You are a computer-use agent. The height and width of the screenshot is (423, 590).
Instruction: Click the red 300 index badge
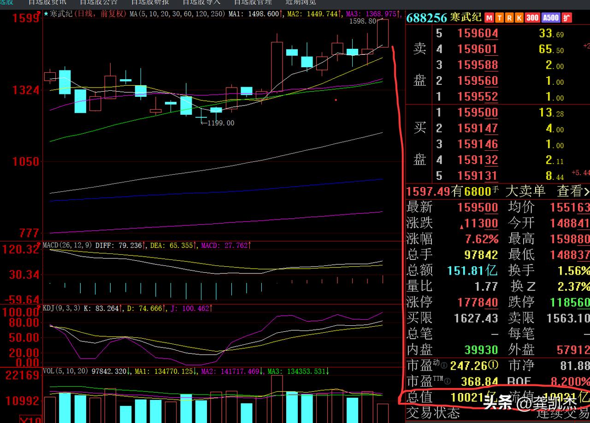tap(532, 18)
